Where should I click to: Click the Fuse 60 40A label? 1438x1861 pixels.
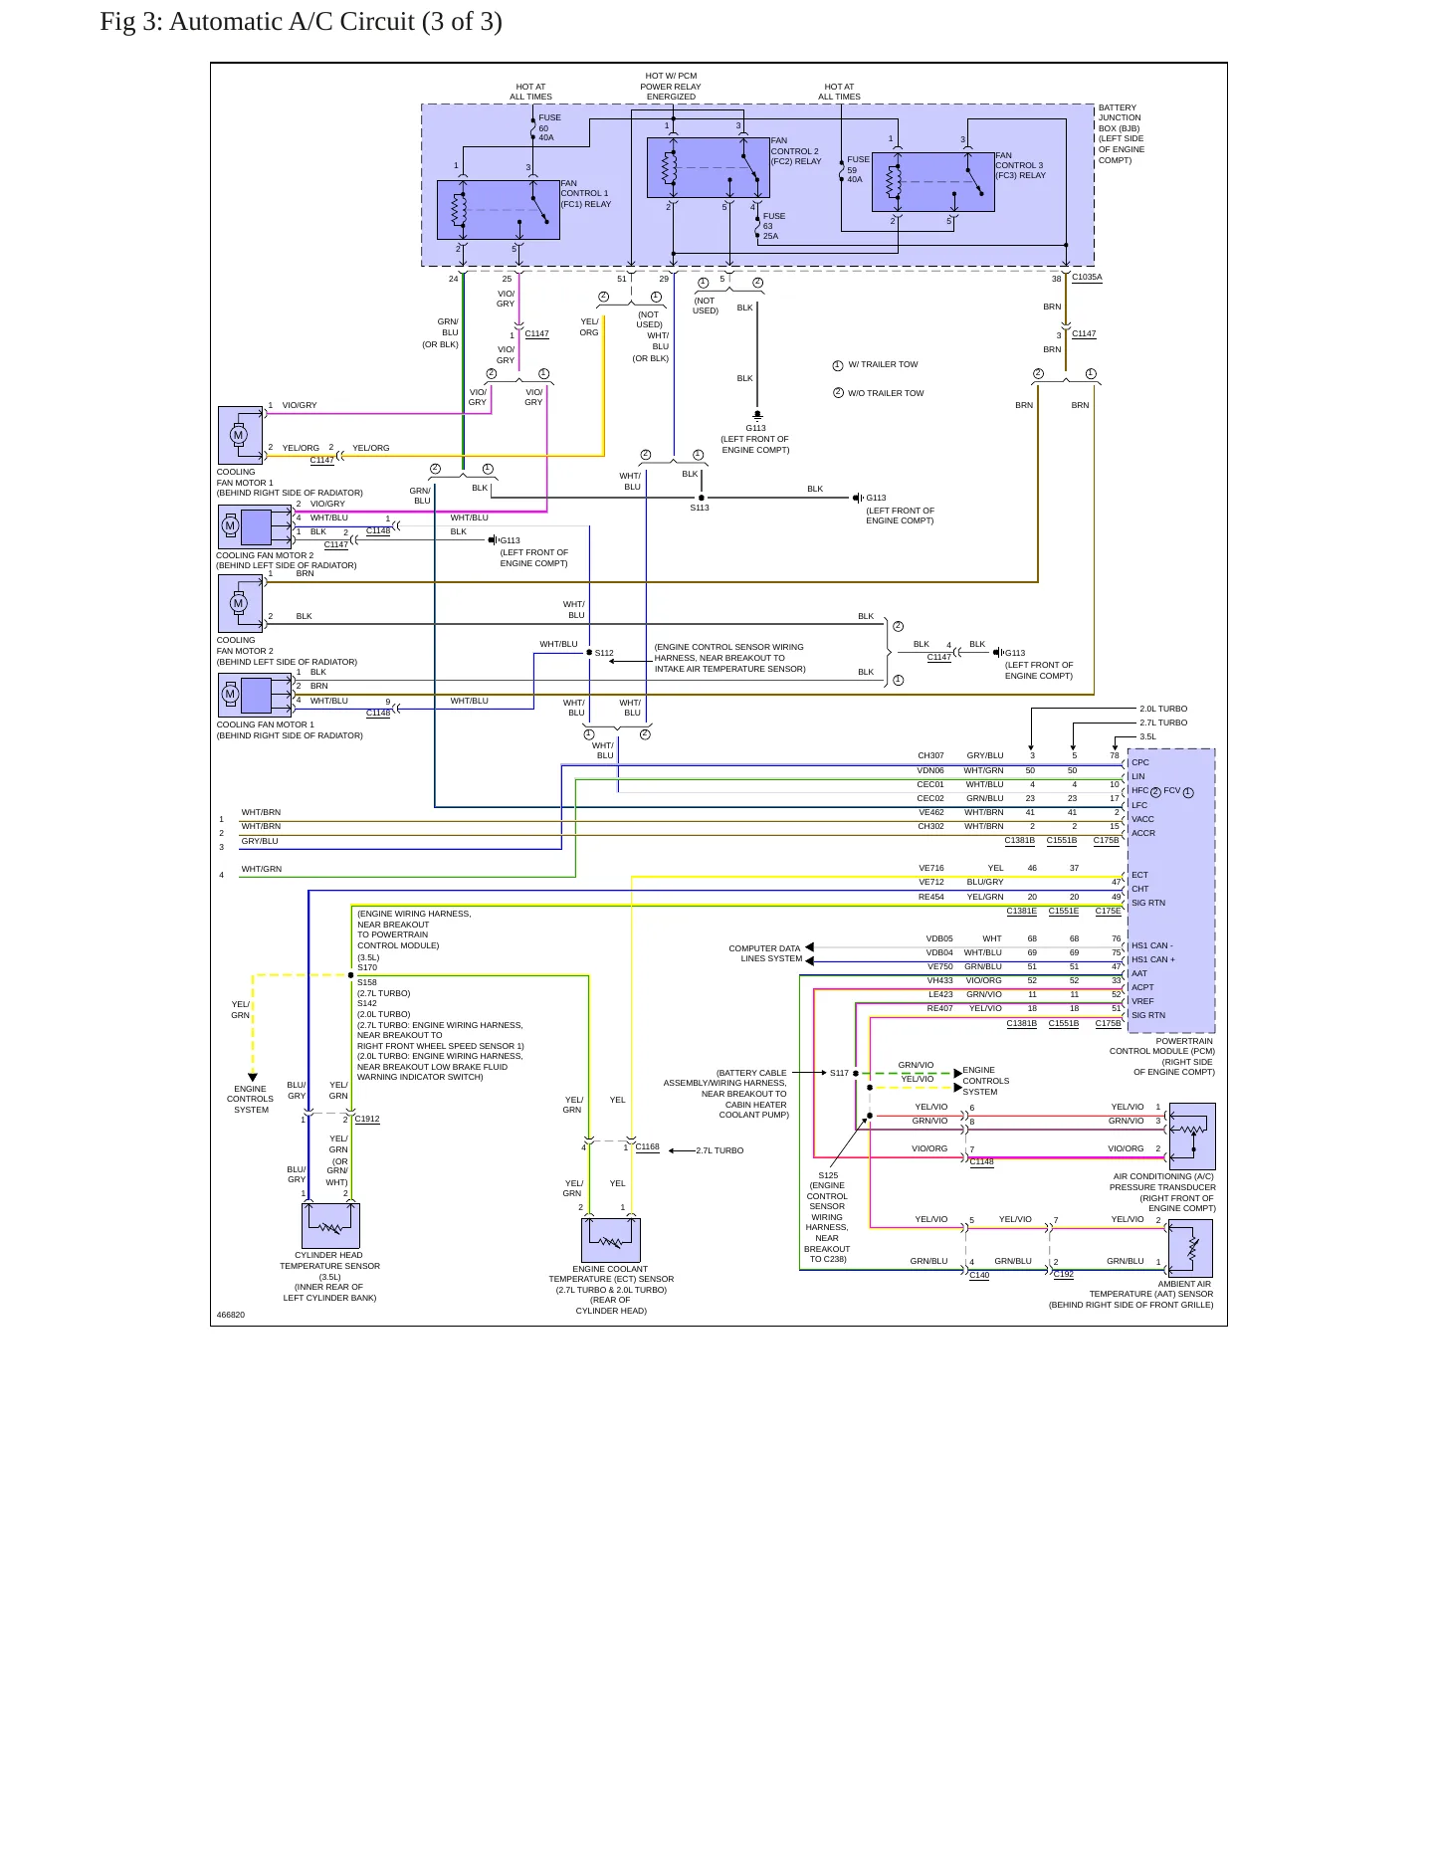(549, 127)
